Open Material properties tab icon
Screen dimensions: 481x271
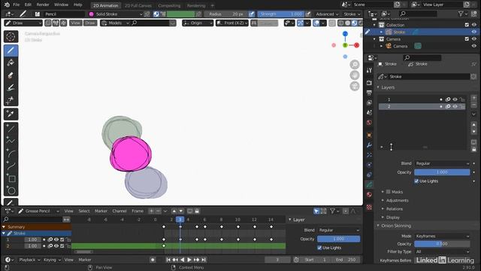[369, 194]
